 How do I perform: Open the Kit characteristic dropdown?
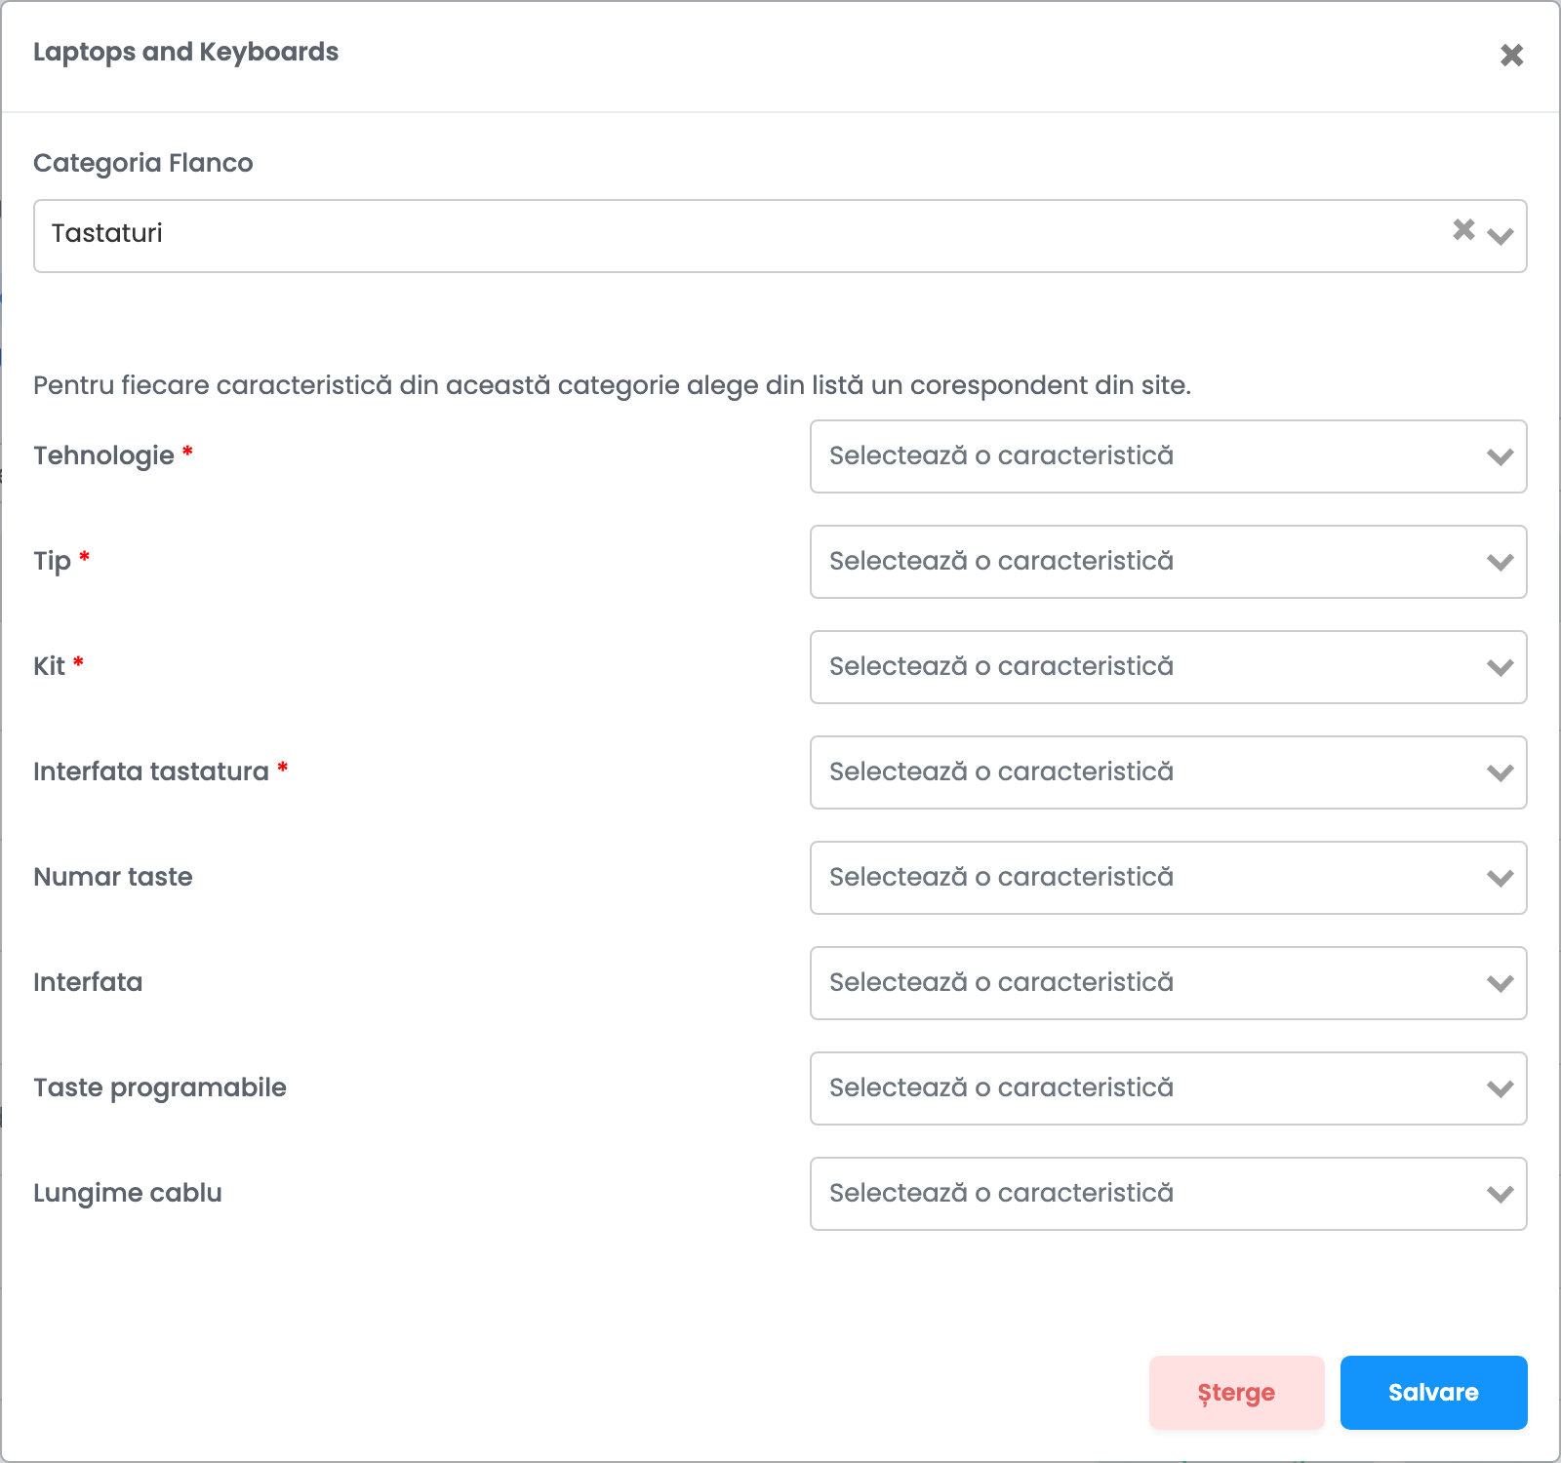1168,667
